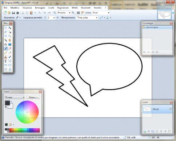This screenshot has width=176, height=141.
Task: Click the image thumbnail at top right
Action: 164,15
